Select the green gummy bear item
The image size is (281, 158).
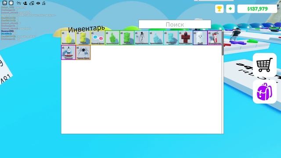[x=127, y=38]
